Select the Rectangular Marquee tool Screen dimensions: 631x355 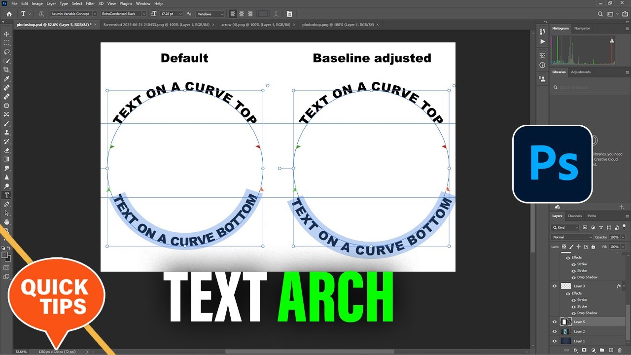(x=7, y=43)
